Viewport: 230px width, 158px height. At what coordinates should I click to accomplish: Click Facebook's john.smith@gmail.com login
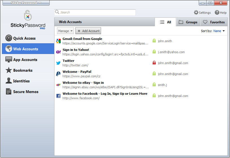173,96
